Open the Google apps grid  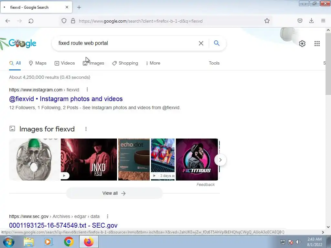pyautogui.click(x=317, y=44)
